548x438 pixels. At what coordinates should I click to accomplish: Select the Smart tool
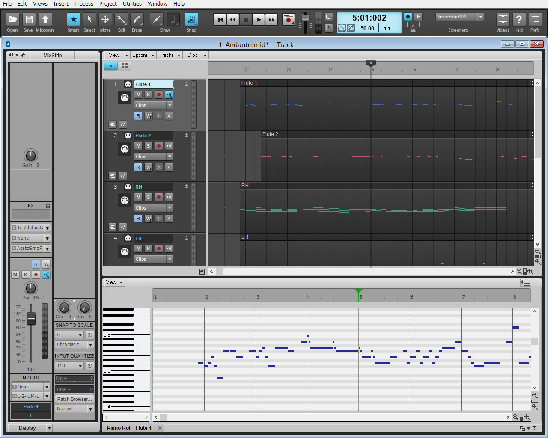[x=73, y=20]
